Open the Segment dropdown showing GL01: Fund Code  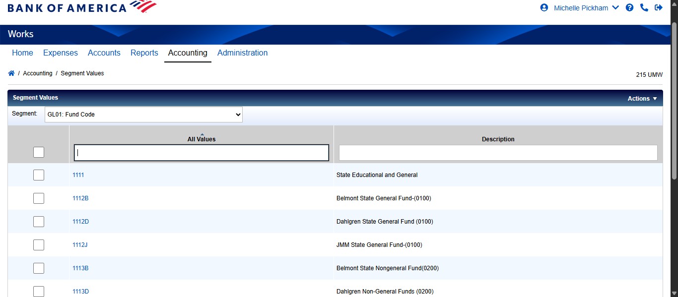click(x=143, y=114)
